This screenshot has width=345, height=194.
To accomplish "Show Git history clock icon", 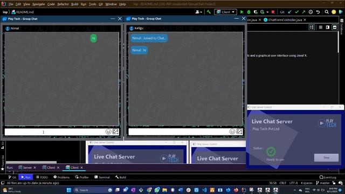I will [x=310, y=12].
